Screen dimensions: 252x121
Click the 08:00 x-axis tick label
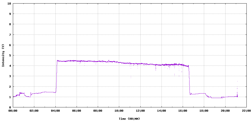pos(98,111)
